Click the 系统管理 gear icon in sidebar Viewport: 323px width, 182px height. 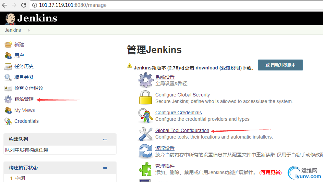point(8,99)
